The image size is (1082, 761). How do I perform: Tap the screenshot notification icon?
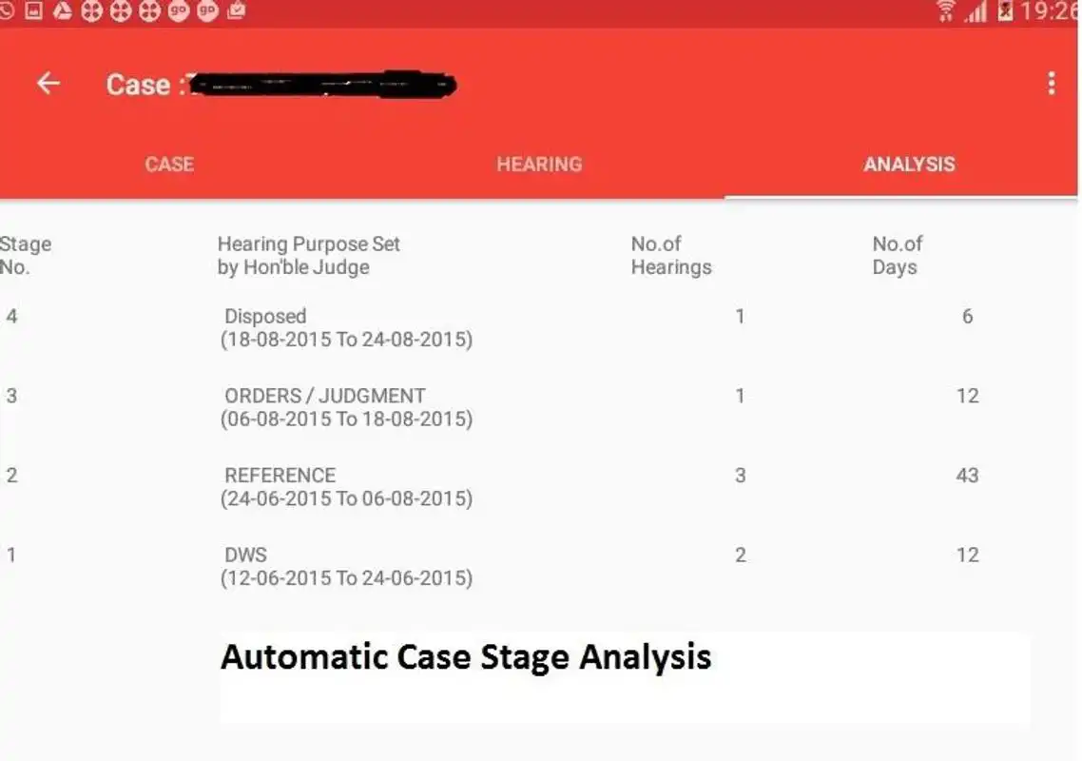coord(35,12)
